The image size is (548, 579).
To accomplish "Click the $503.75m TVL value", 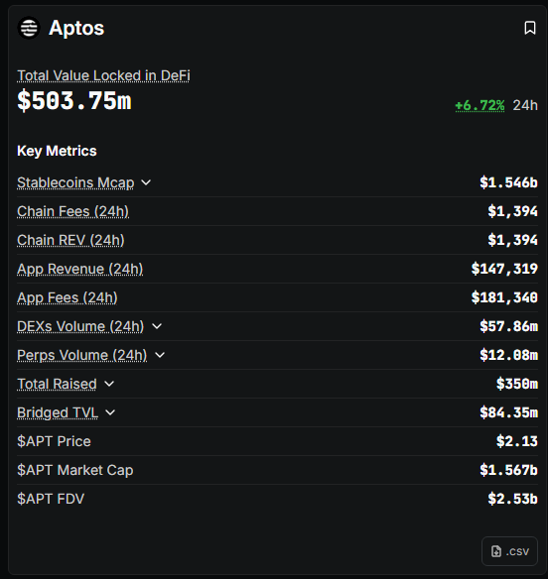I will click(74, 100).
